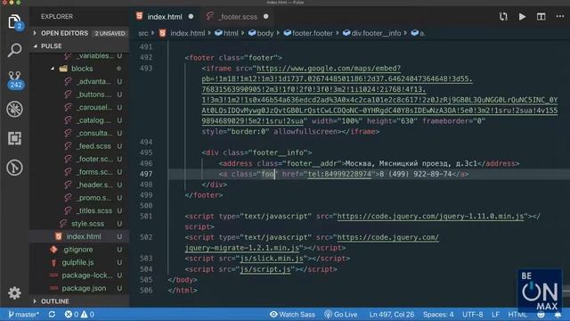Follow the tel:84999228974 link in code
570x321 pixels.
(x=339, y=174)
